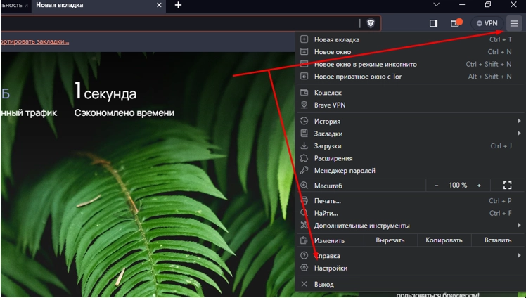Open Расширения from the menu
The height and width of the screenshot is (298, 526).
click(x=410, y=159)
